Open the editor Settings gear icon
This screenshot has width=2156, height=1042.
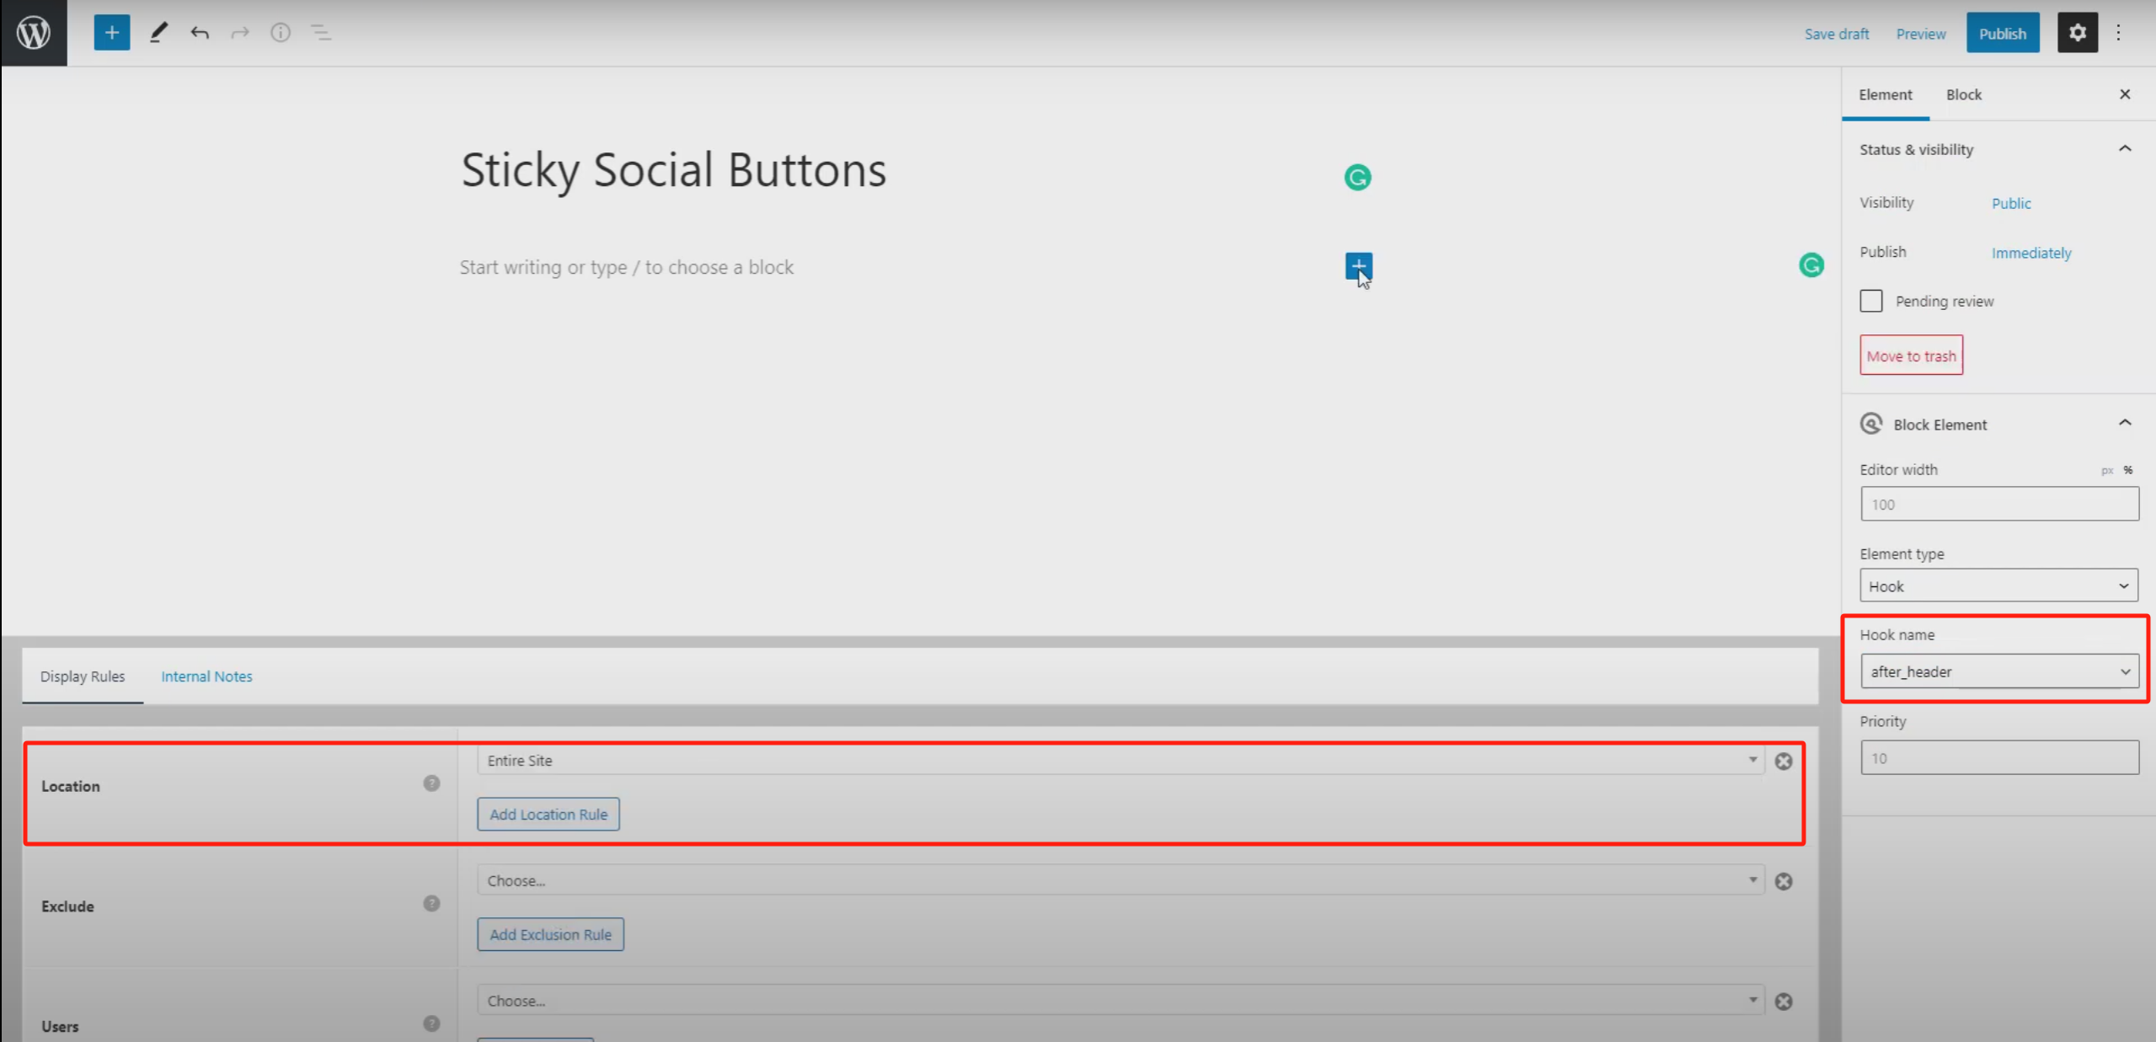point(2078,32)
